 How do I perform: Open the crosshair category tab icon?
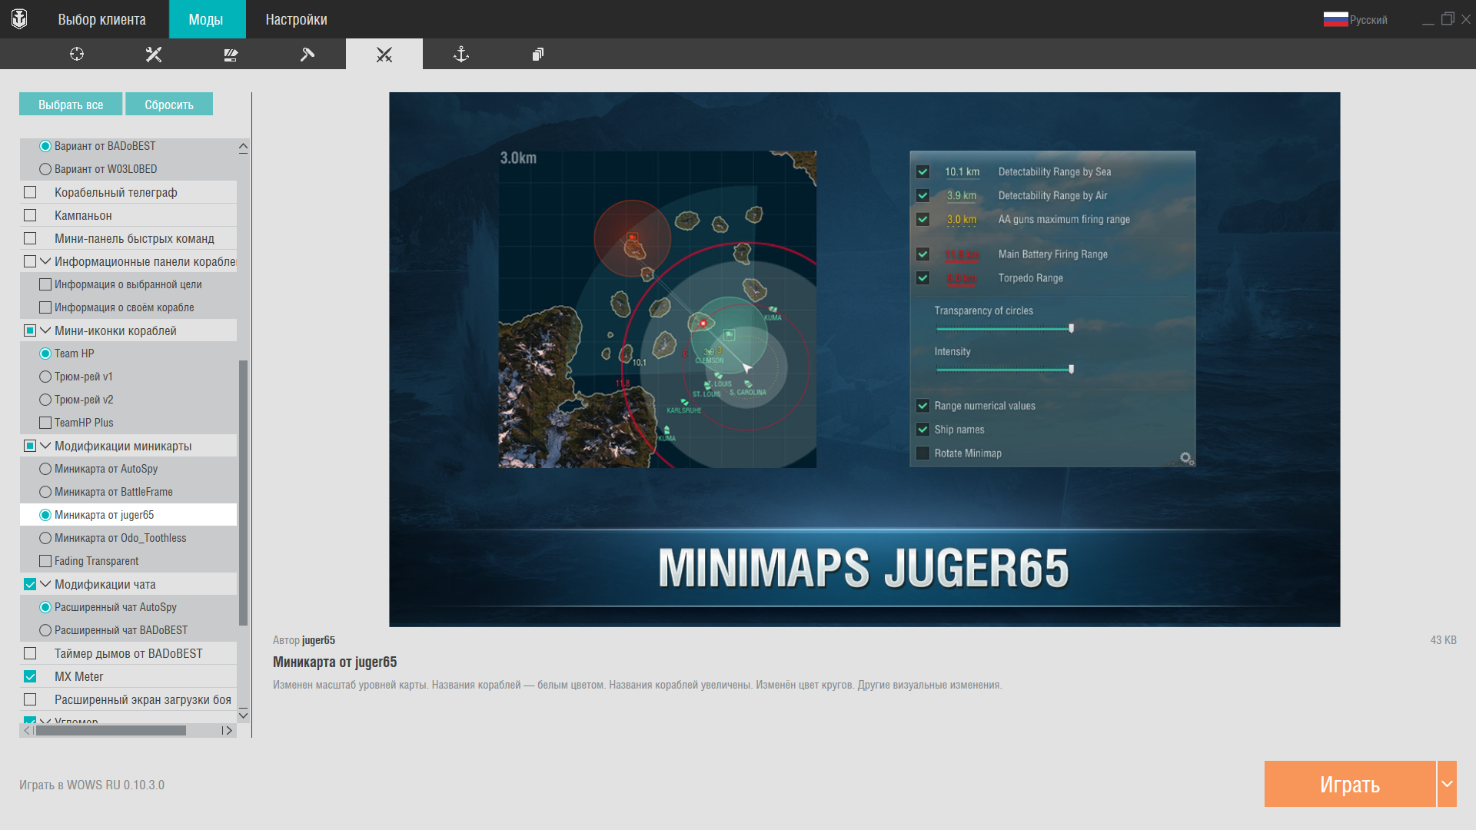(x=77, y=54)
